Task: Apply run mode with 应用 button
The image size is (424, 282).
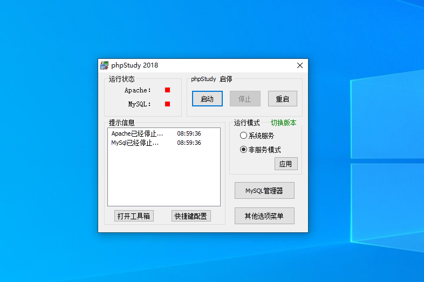Action: [x=286, y=164]
